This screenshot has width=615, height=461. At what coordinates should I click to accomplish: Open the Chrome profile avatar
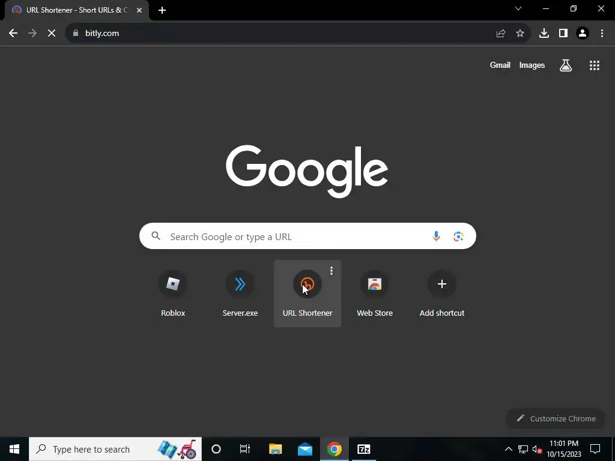583,34
